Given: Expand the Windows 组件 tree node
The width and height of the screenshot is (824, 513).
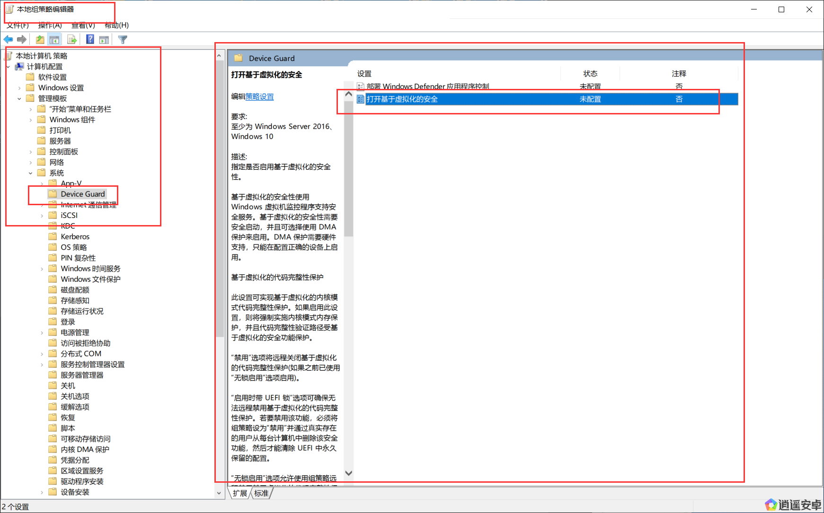Looking at the screenshot, I should coord(31,120).
